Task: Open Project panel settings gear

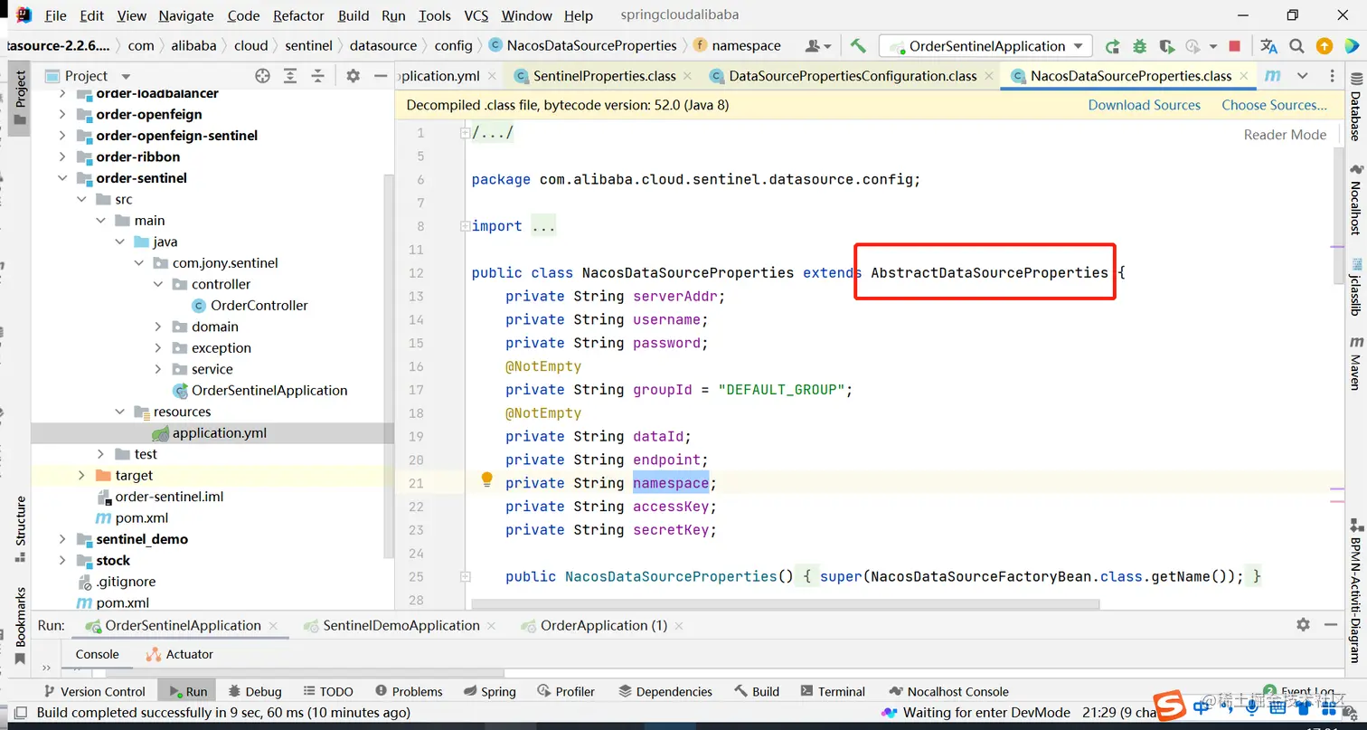Action: (x=353, y=76)
